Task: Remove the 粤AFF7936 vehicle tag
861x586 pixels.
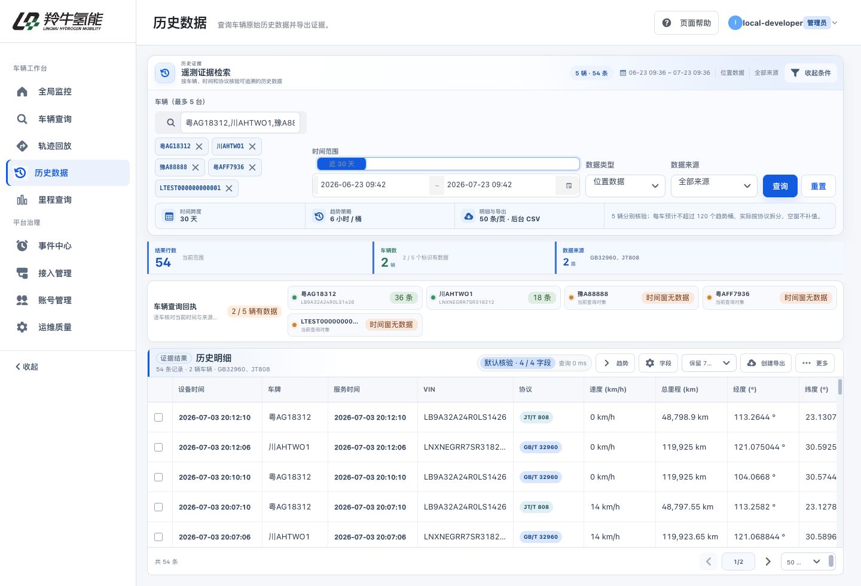Action: click(252, 167)
